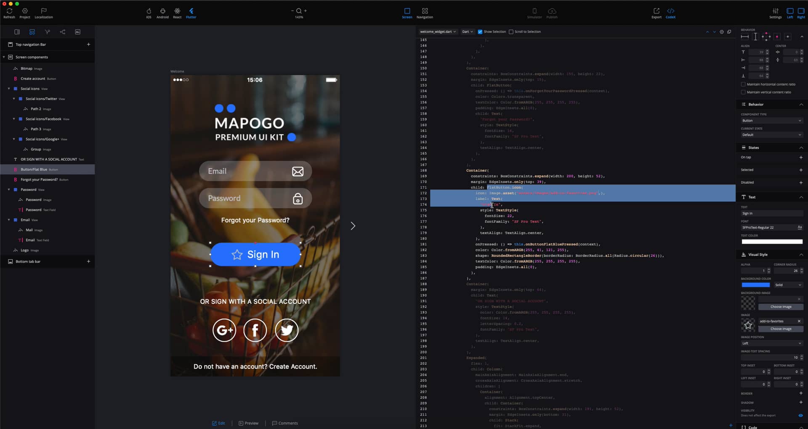Image resolution: width=808 pixels, height=429 pixels.
Task: Open the Simulator
Action: 534,13
